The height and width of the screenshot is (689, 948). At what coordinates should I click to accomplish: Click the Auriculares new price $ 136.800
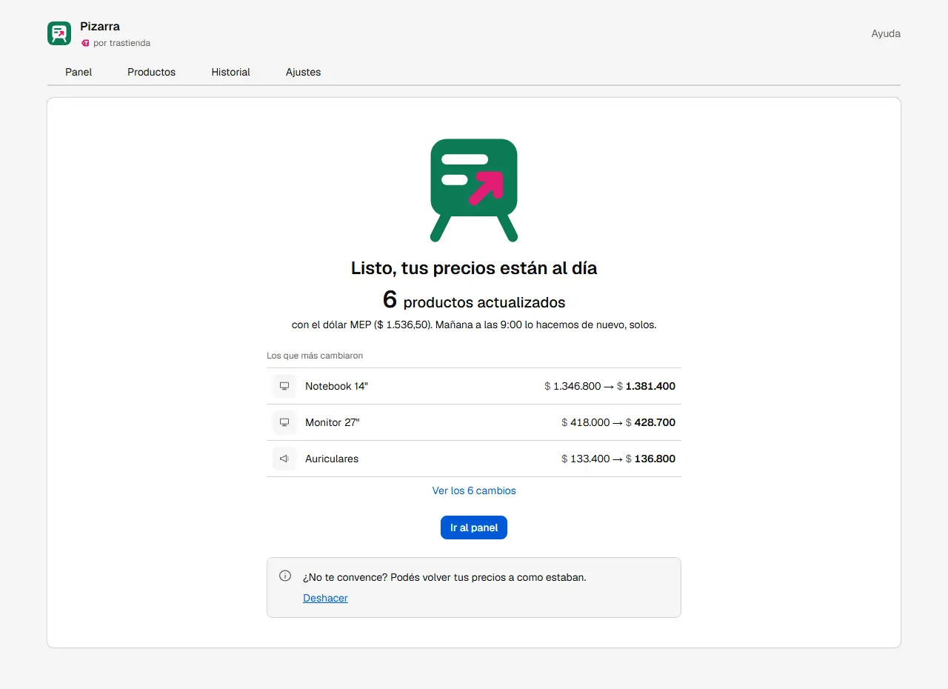click(650, 459)
